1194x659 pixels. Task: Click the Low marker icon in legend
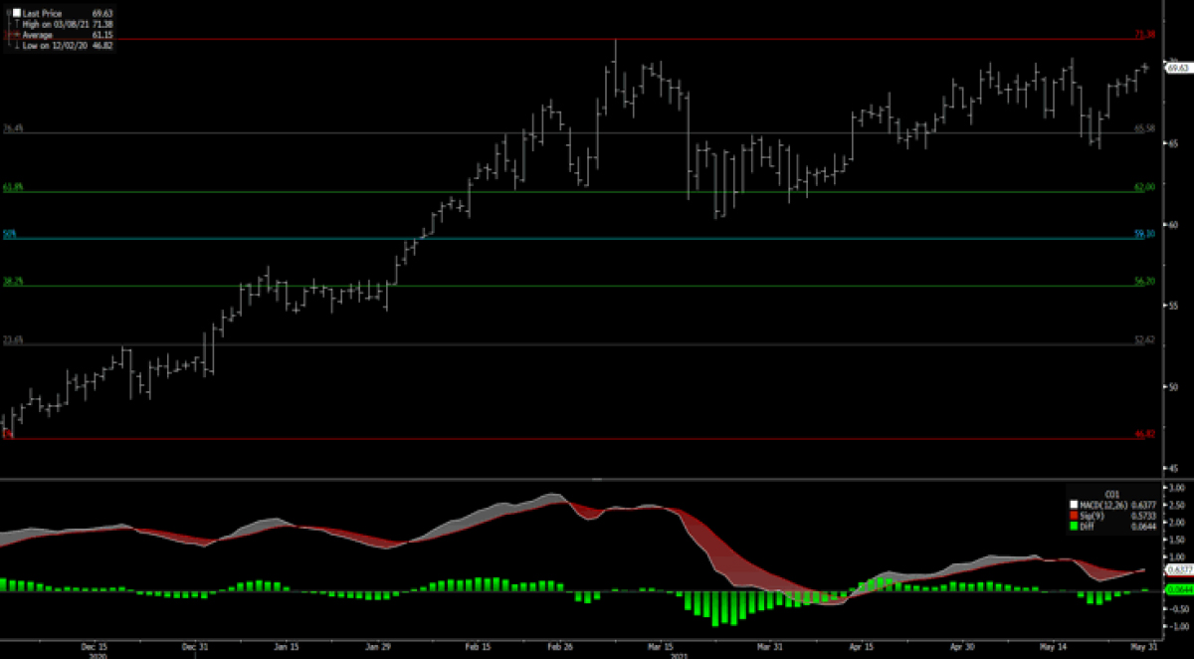[16, 46]
